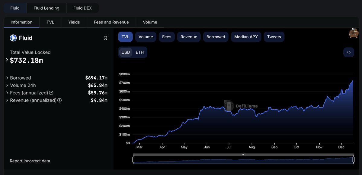
Task: Select the Fluid Lending tab
Action: click(x=46, y=8)
